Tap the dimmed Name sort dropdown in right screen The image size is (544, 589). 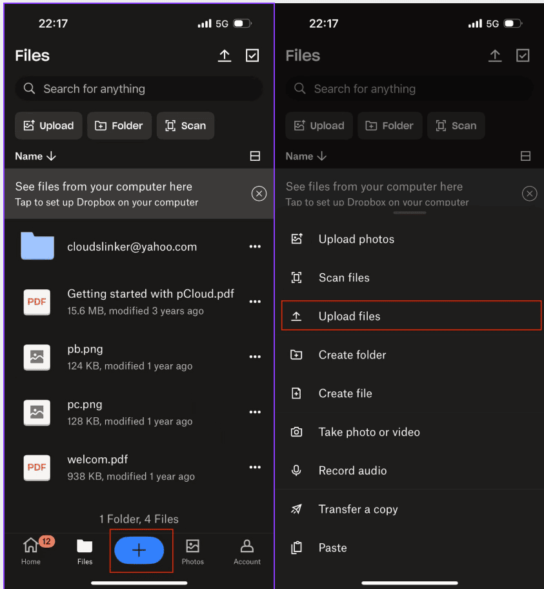point(307,156)
